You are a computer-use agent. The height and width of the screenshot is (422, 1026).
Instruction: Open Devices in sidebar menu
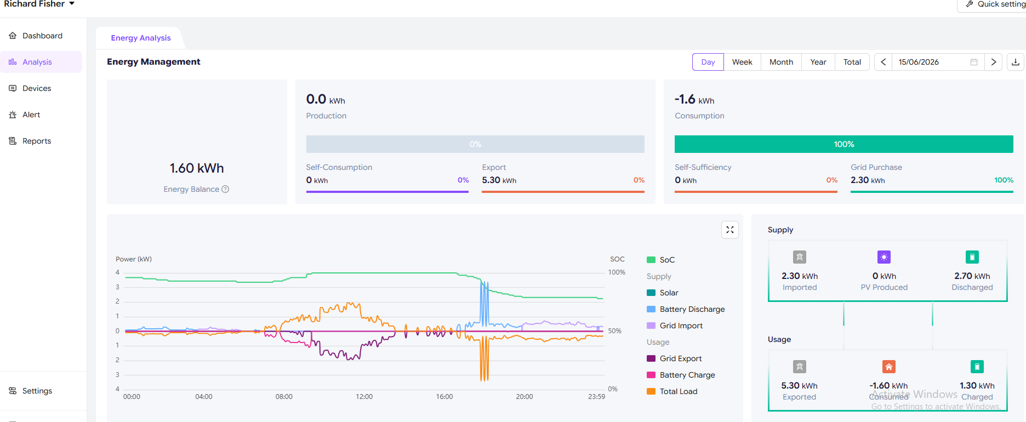[37, 88]
